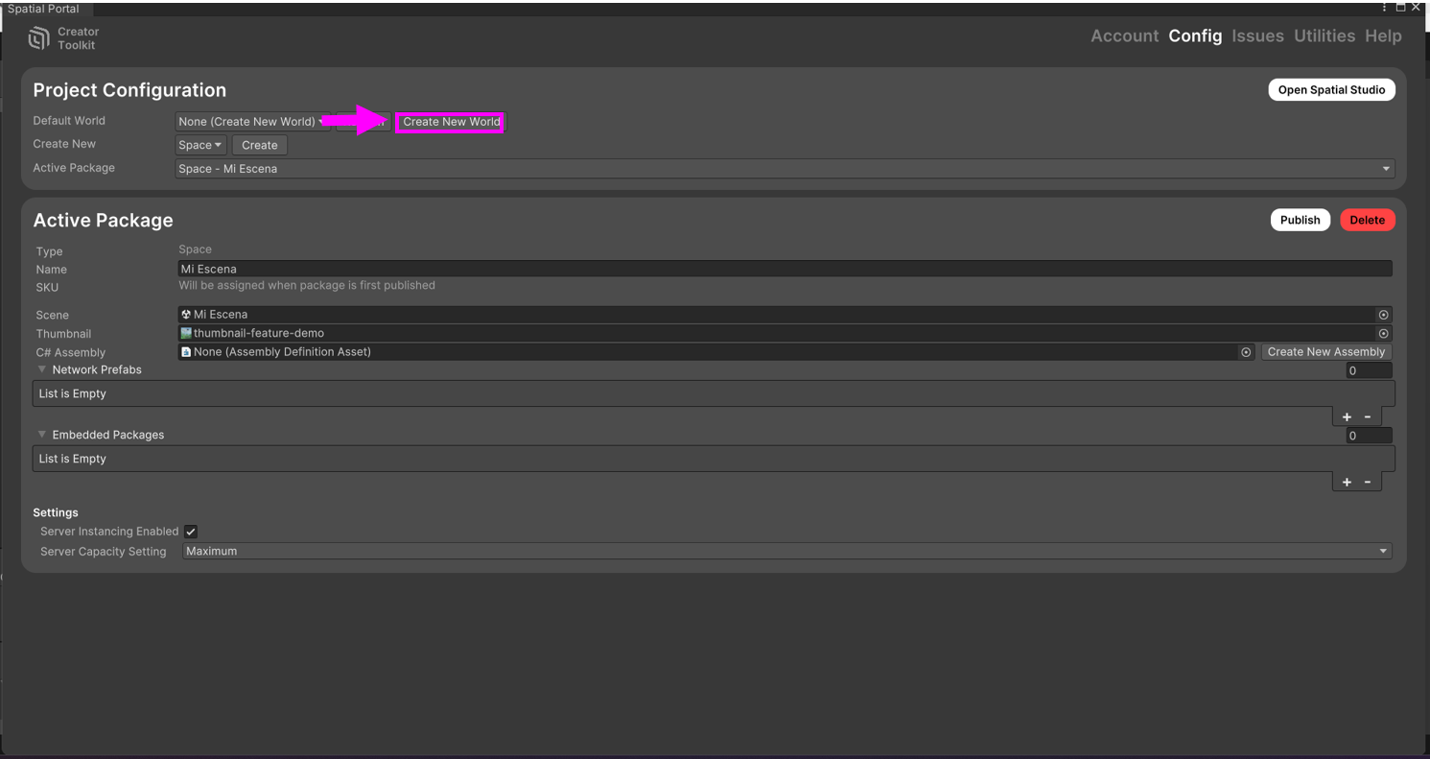Delete the active package
Image resolution: width=1430 pixels, height=759 pixels.
point(1367,220)
